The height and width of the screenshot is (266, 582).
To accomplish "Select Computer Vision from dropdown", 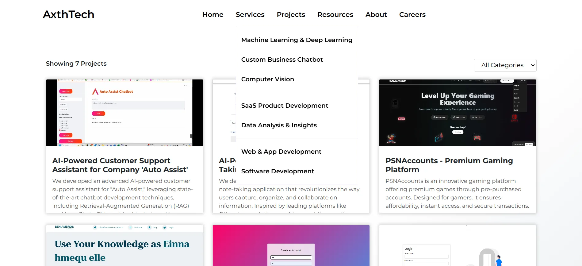I will 267,79.
